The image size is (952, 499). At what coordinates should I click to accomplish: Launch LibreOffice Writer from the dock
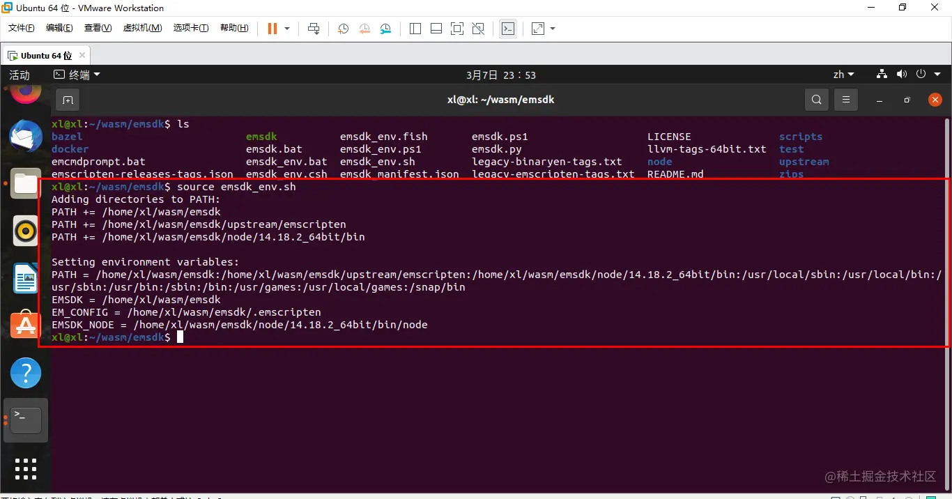point(26,278)
